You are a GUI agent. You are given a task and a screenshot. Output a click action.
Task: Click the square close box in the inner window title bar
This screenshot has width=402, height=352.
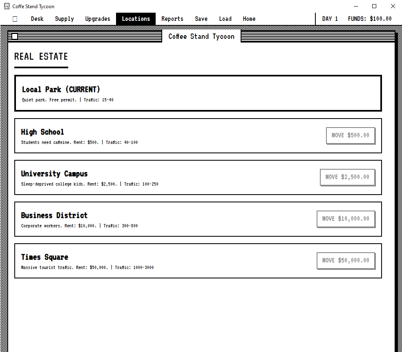(x=15, y=36)
